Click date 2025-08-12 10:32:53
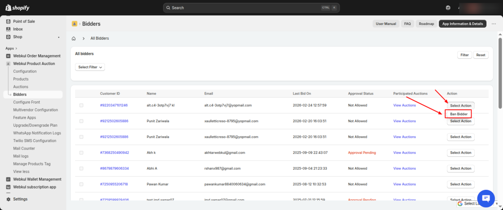Image resolution: width=503 pixels, height=210 pixels. point(309,184)
